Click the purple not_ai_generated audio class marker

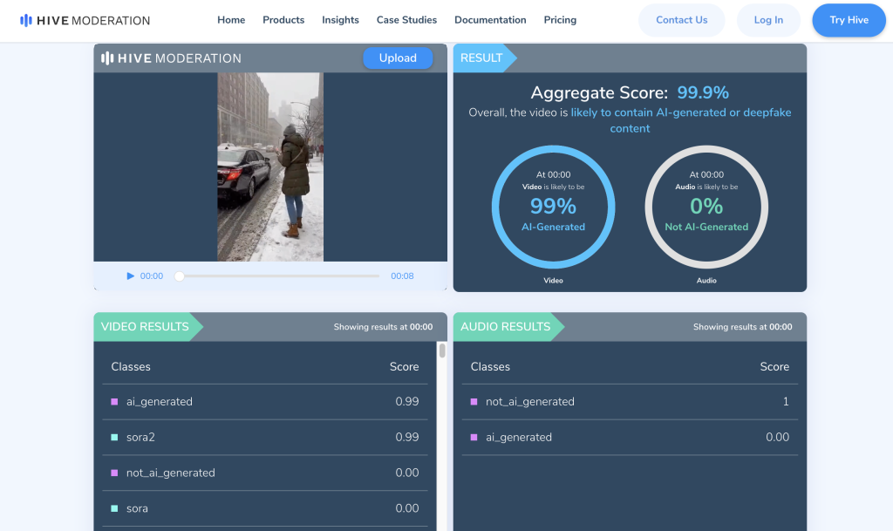[x=474, y=402]
